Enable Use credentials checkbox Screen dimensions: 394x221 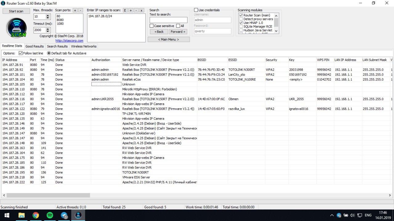[x=196, y=10]
